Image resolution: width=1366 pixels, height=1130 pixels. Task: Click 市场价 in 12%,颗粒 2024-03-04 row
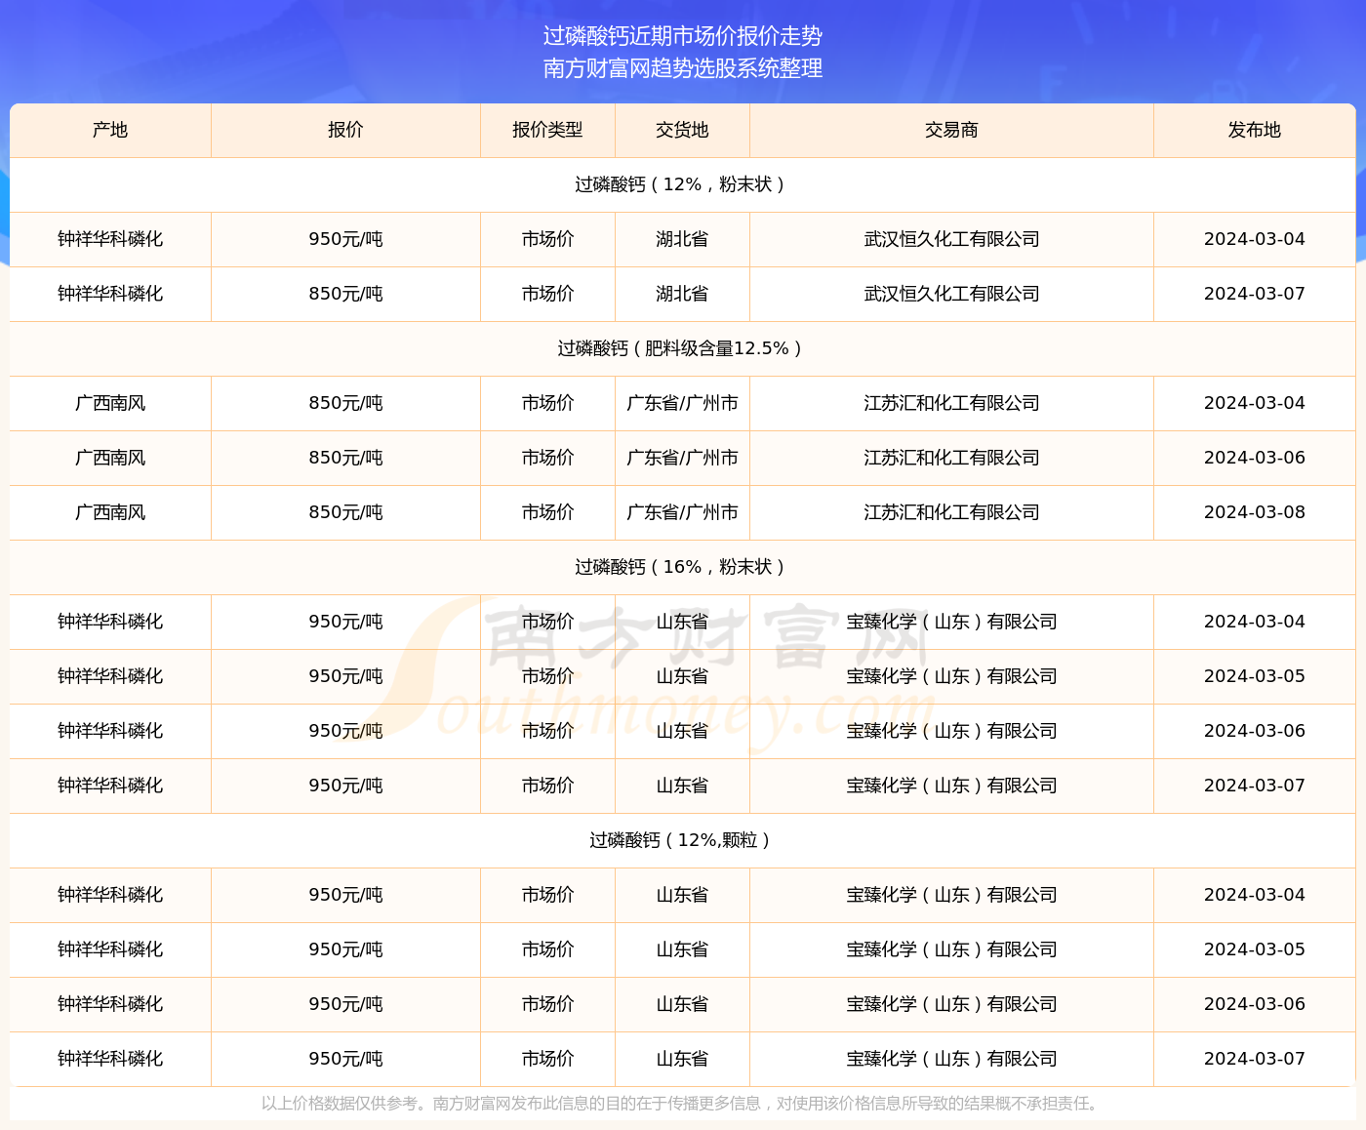(547, 895)
